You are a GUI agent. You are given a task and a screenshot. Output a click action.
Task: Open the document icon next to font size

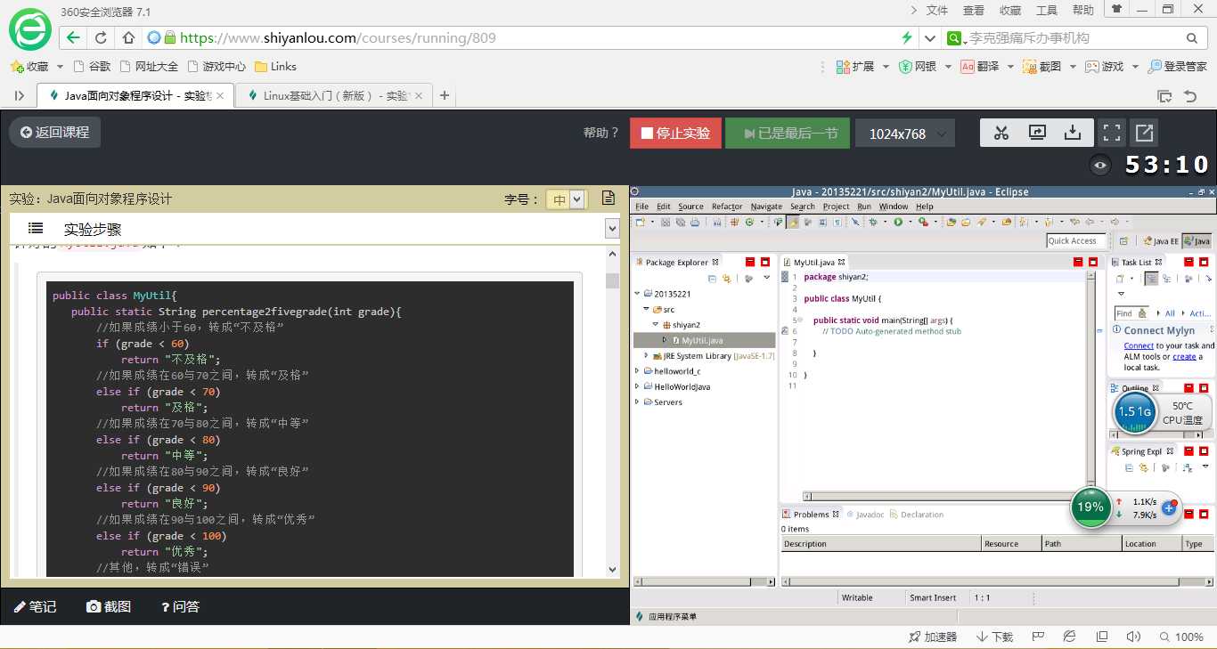point(608,199)
